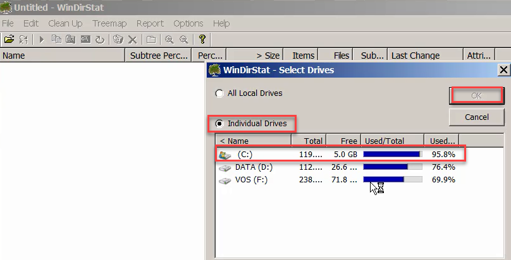Screen dimensions: 511x260
Task: Open the Help menu
Action: (x=221, y=23)
